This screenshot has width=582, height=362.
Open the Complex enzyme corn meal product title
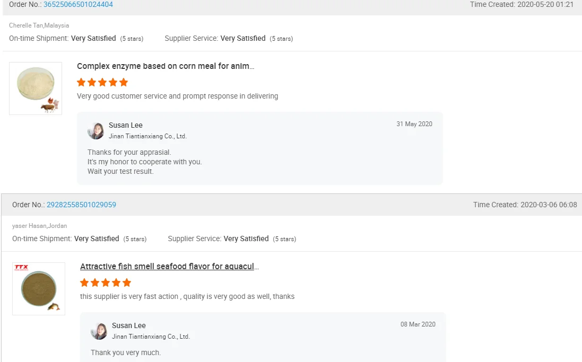[x=166, y=66]
